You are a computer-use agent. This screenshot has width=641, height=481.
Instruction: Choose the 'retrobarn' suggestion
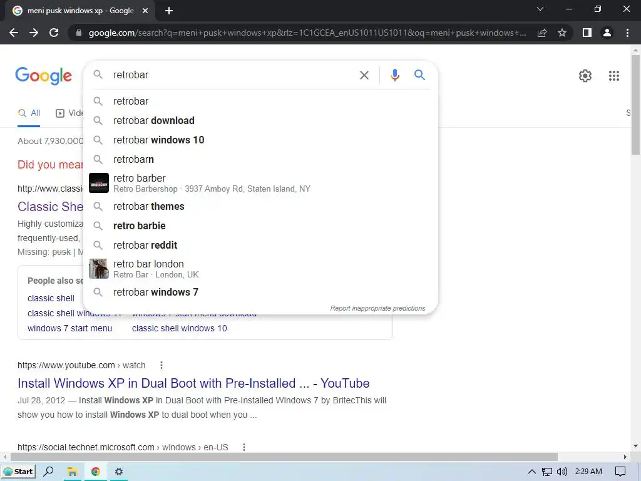pos(260,160)
